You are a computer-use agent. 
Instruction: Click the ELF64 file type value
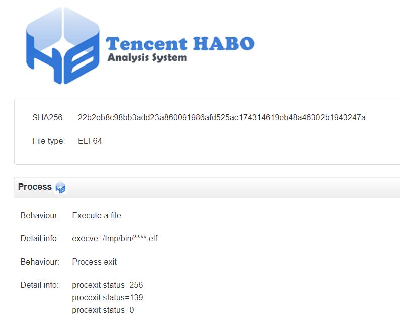tap(90, 141)
